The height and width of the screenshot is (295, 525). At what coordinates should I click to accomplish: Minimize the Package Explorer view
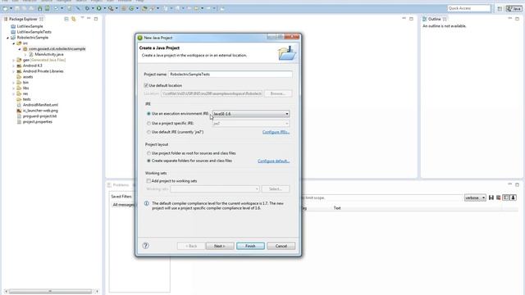(x=89, y=19)
